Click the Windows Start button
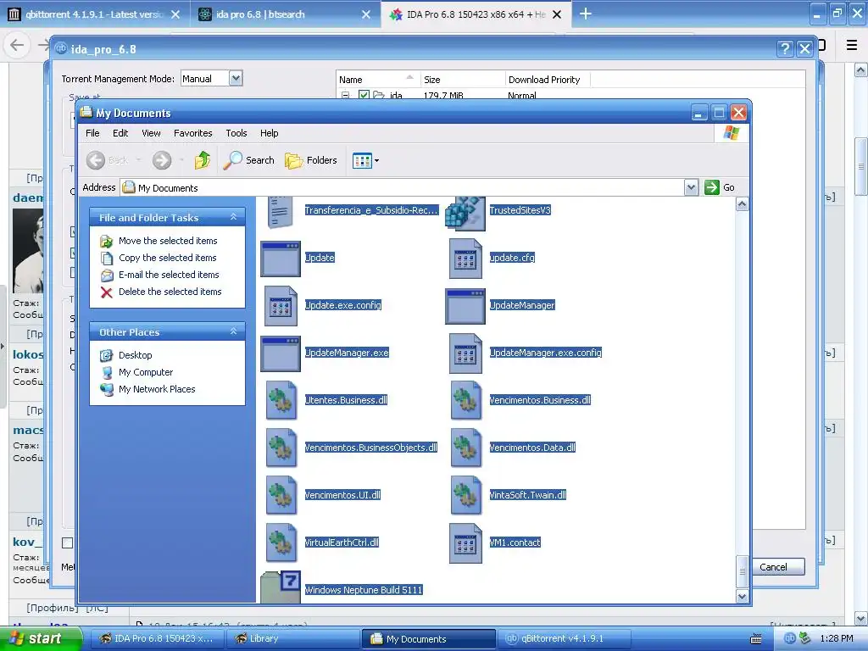 coord(41,638)
